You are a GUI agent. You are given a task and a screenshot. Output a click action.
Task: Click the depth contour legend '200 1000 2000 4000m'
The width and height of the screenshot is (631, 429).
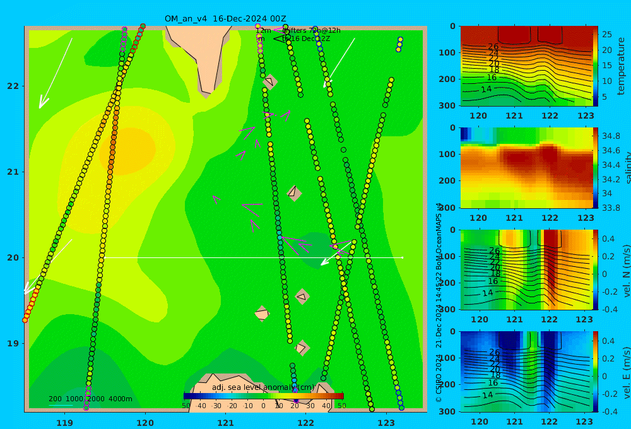click(x=90, y=399)
